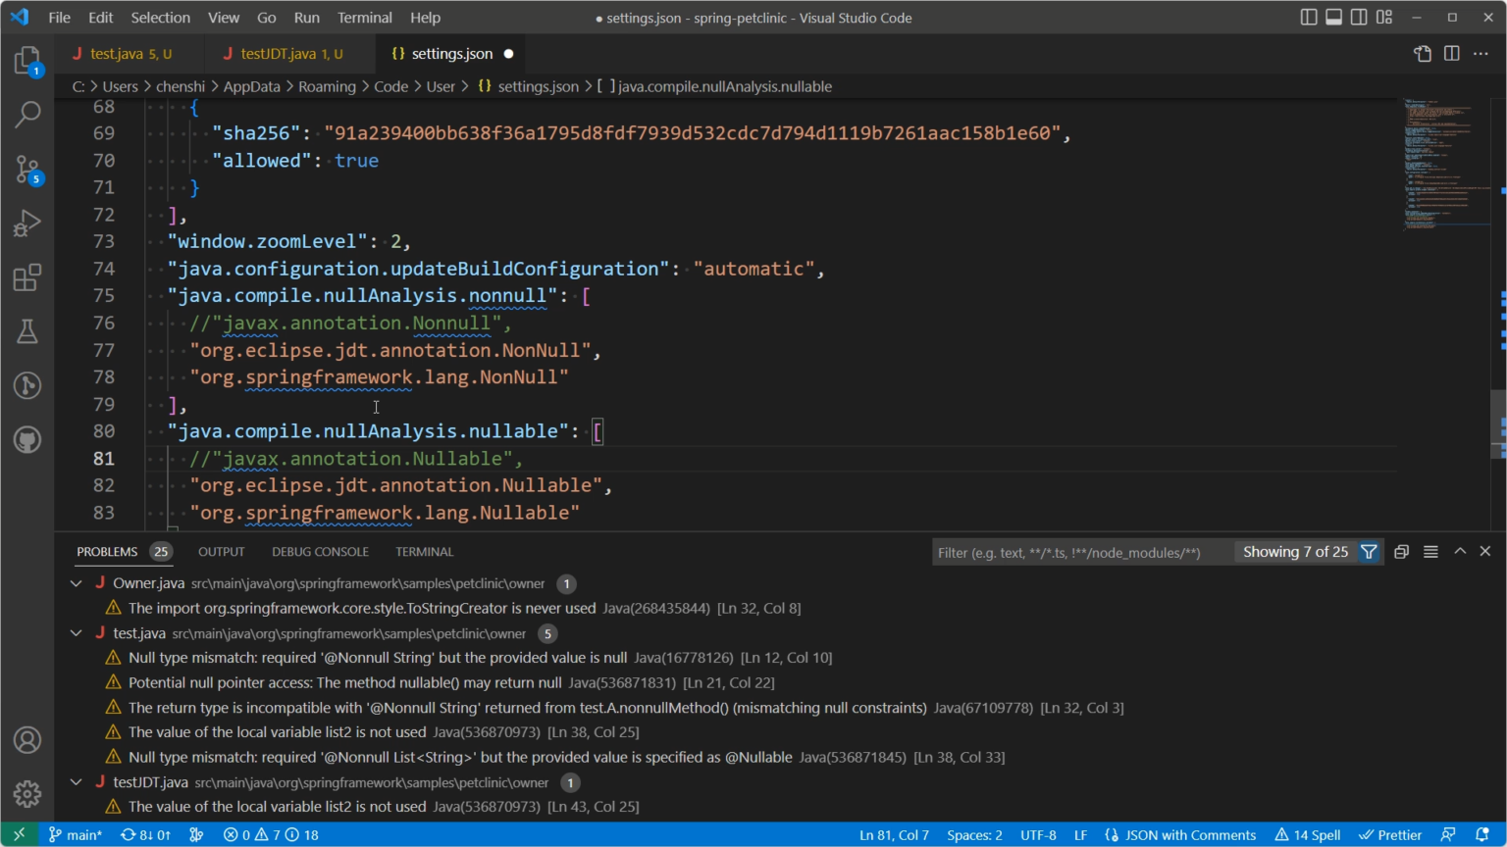The image size is (1507, 847).
Task: Open the Search view
Action: pyautogui.click(x=26, y=115)
